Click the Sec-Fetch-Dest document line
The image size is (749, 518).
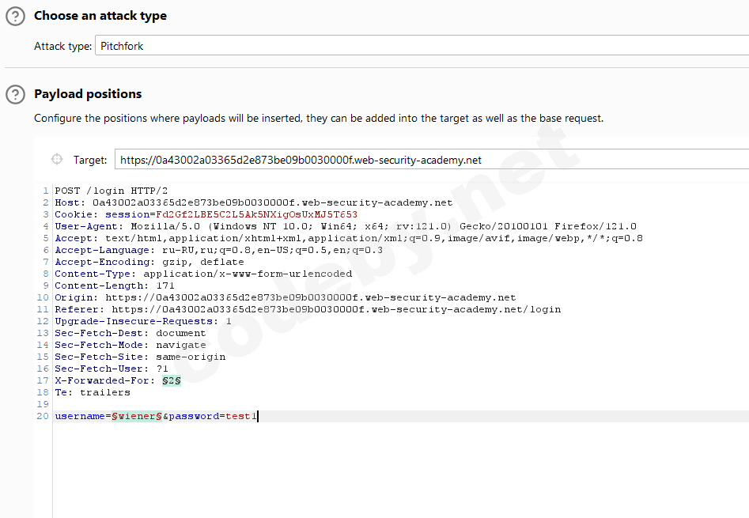131,333
